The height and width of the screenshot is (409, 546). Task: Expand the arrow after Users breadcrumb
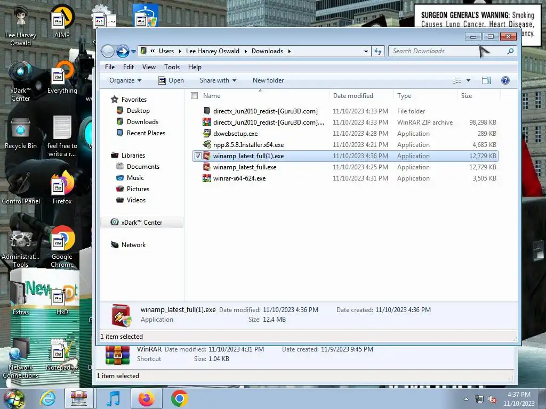pyautogui.click(x=180, y=51)
